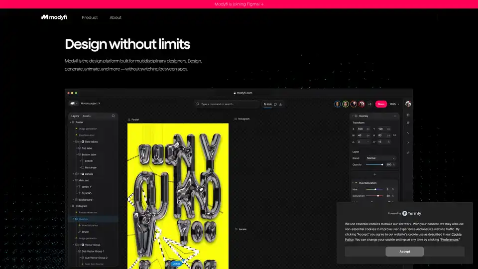Open the comments speech bubble icon
This screenshot has width=478, height=269.
pyautogui.click(x=275, y=104)
